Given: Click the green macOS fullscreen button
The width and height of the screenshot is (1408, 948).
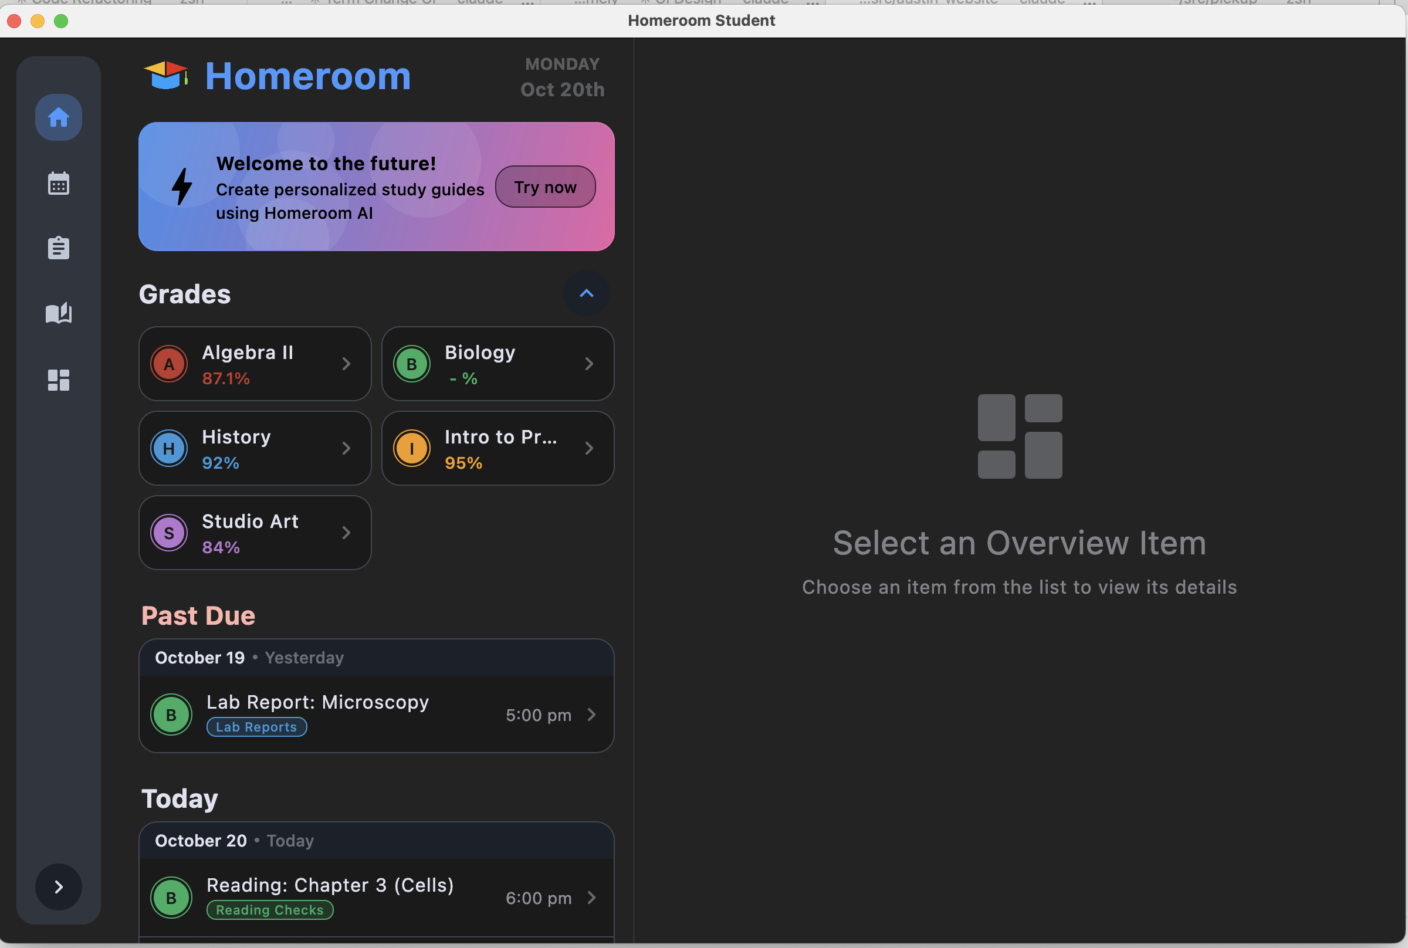Looking at the screenshot, I should [61, 21].
